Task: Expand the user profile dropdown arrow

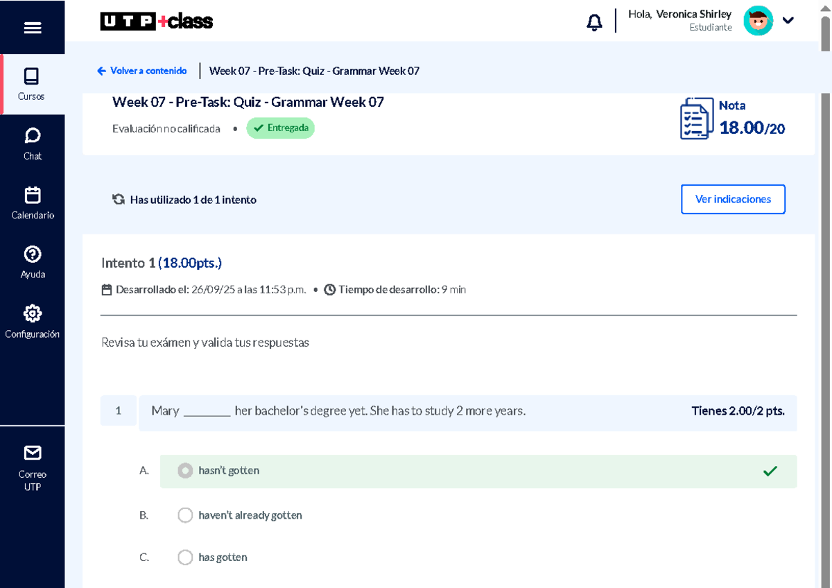Action: (x=788, y=21)
